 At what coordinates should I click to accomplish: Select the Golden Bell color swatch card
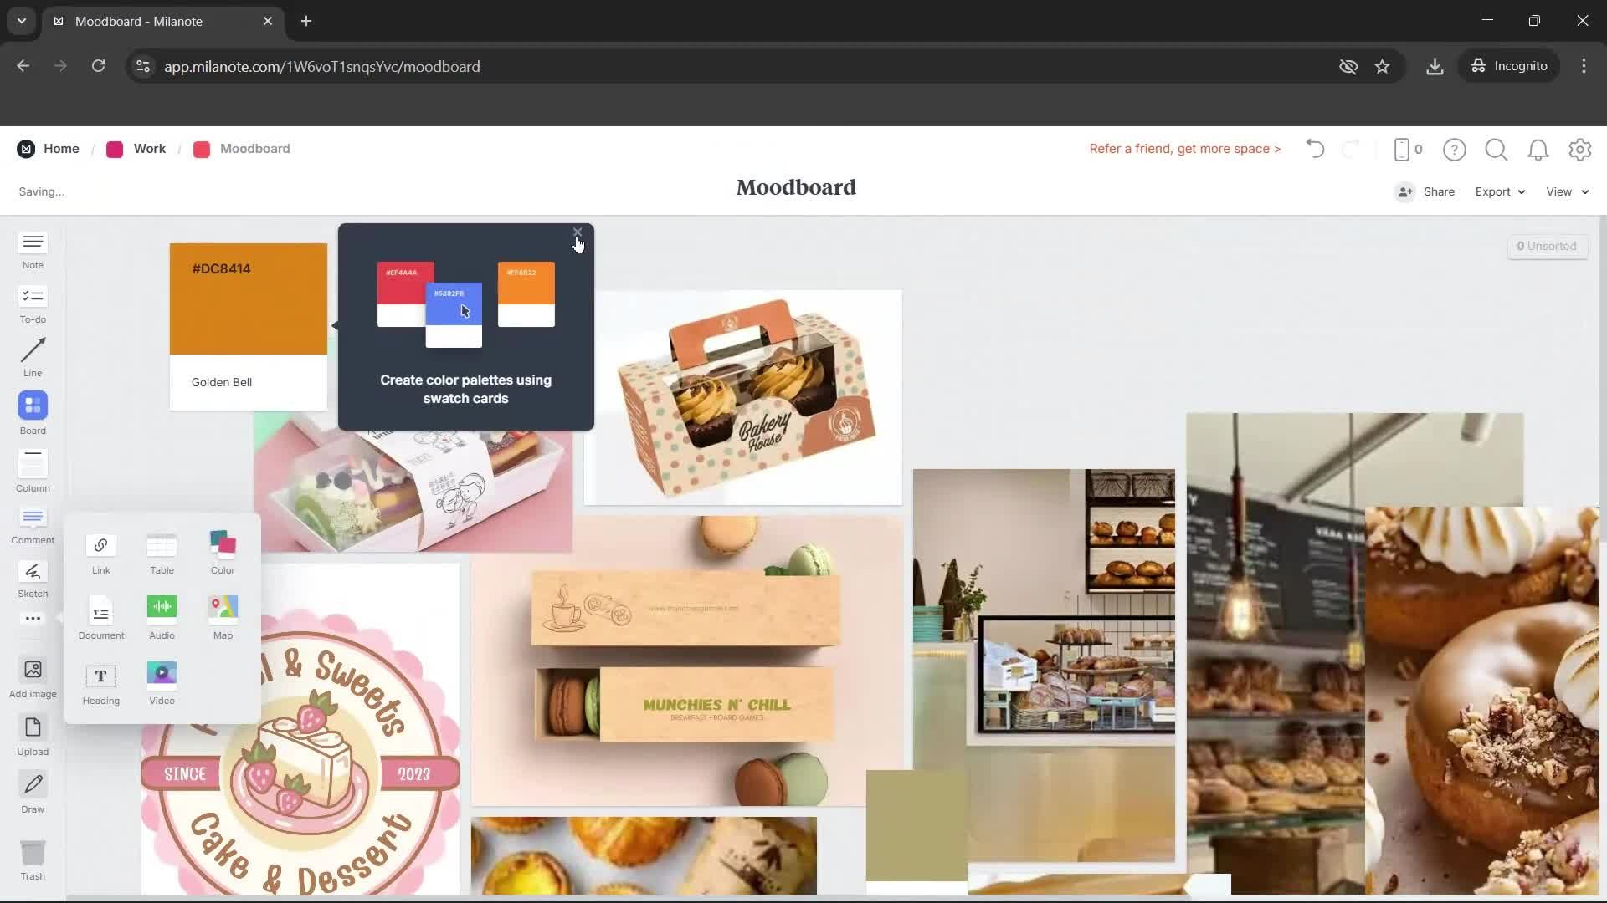point(247,324)
